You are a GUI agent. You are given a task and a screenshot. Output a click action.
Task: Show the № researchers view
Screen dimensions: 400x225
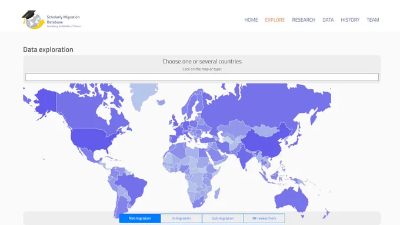(x=264, y=219)
